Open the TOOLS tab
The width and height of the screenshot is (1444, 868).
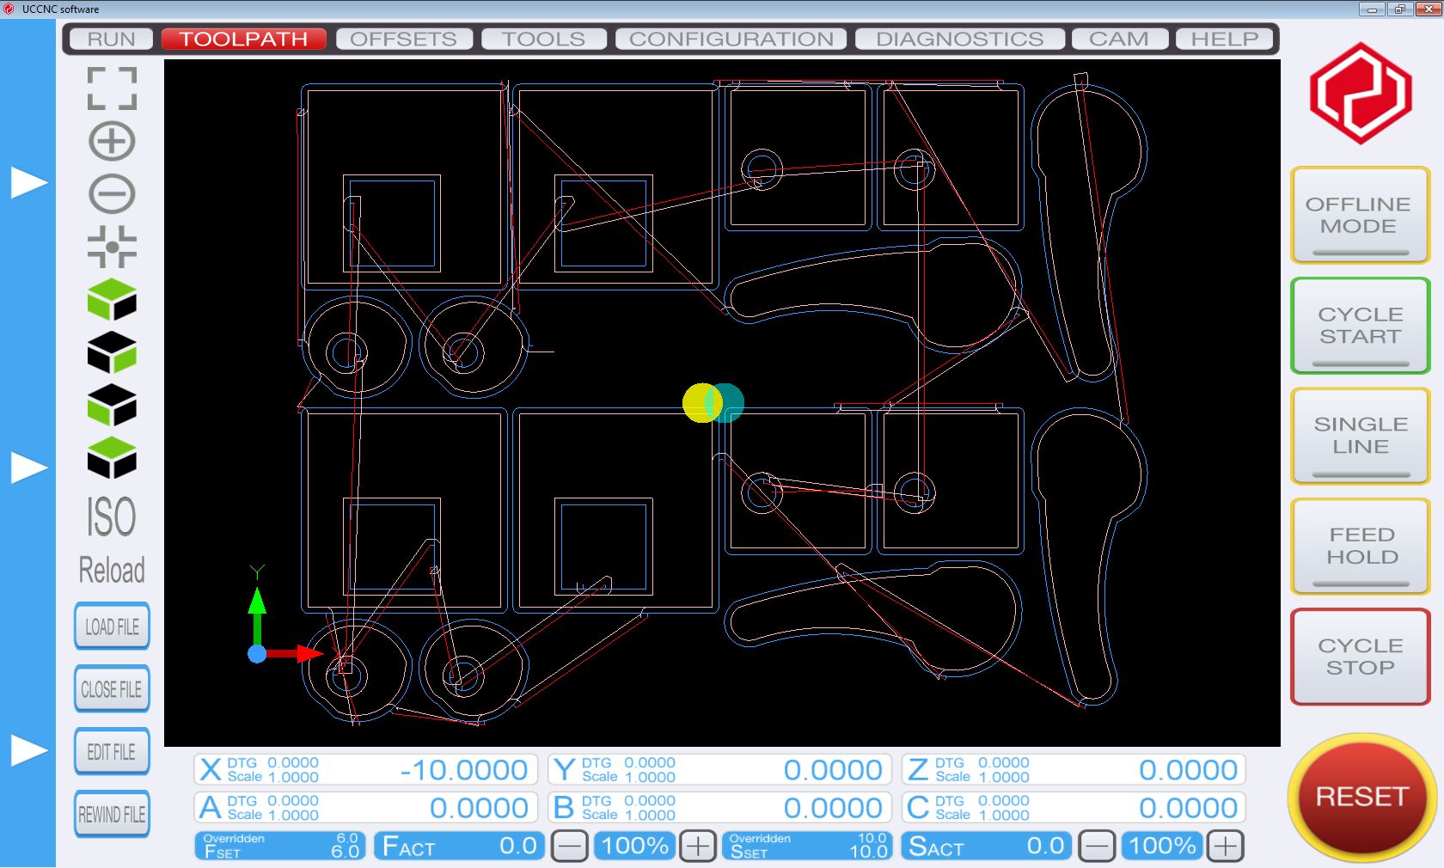(x=543, y=40)
